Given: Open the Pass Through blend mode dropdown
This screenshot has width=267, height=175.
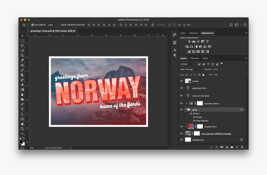Looking at the screenshot, I should (x=191, y=69).
